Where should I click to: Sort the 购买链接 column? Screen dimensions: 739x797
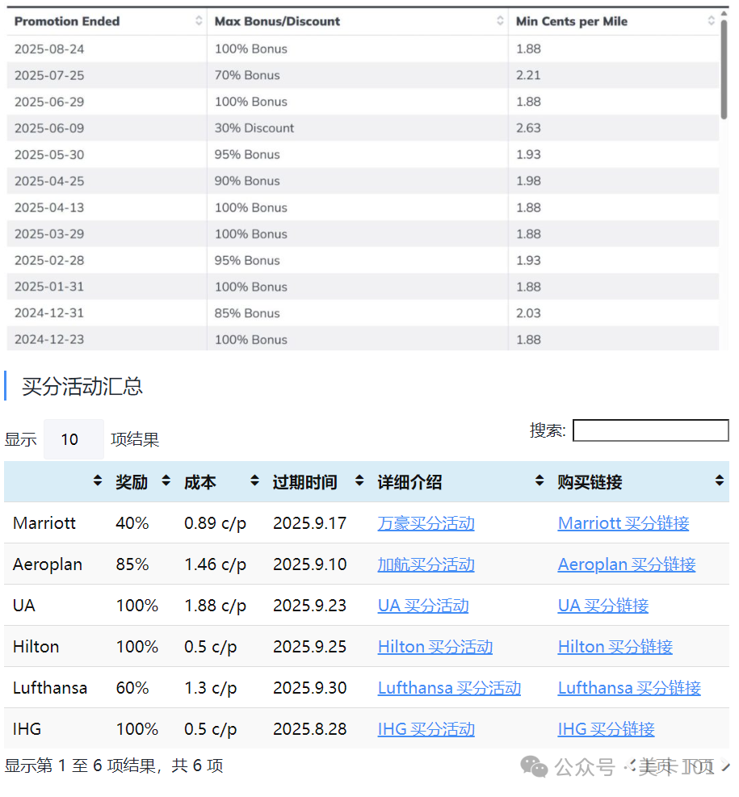point(717,481)
